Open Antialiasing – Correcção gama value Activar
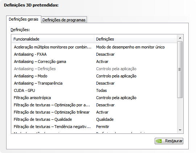Viewport: 196px width, 153px height. pos(102,61)
